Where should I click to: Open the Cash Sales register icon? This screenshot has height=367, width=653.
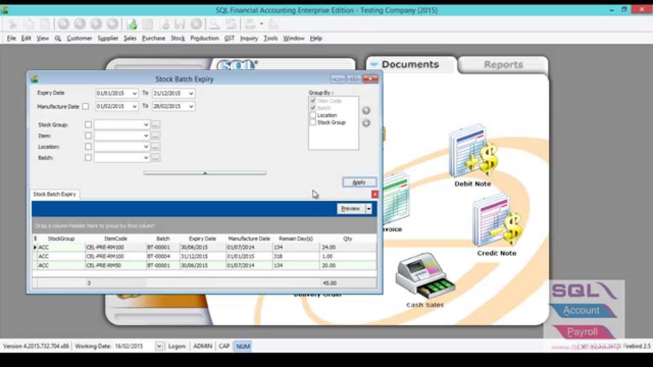[425, 280]
